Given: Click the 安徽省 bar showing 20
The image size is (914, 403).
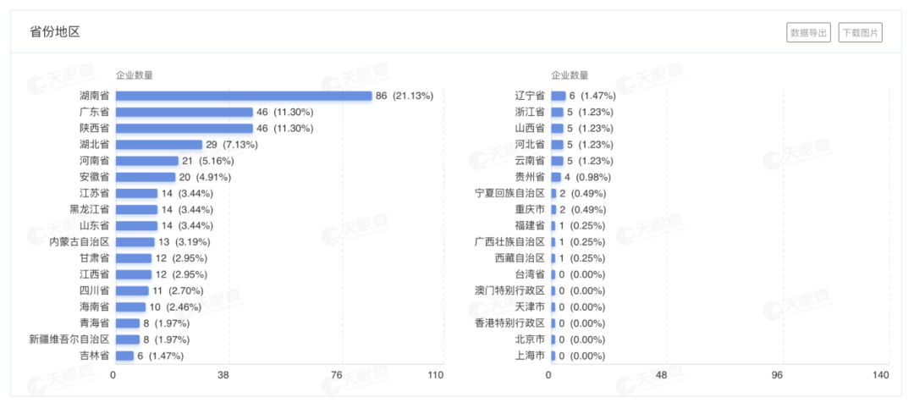Looking at the screenshot, I should click(x=145, y=177).
